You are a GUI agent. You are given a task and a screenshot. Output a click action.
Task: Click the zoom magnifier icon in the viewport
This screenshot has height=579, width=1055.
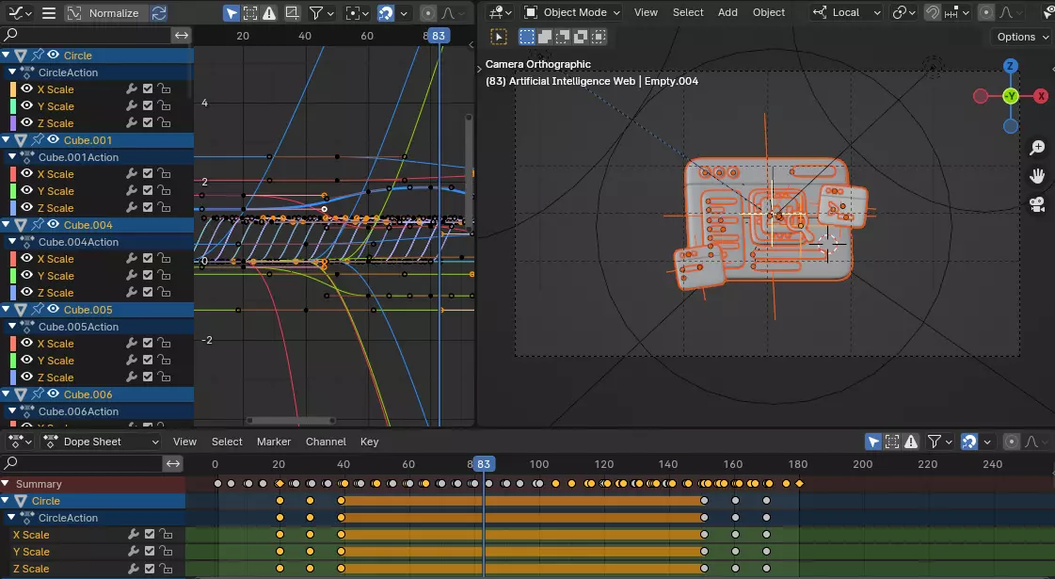pos(1037,148)
